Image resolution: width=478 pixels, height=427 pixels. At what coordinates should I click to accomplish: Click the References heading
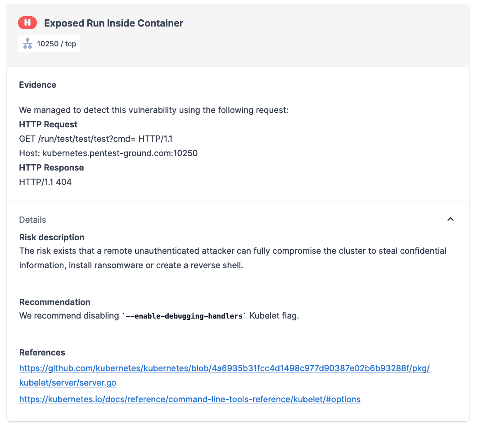pos(42,352)
